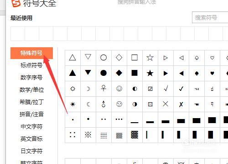This screenshot has width=228, height=164.
Task: Show the 中文字符 category
Action: pos(31,127)
